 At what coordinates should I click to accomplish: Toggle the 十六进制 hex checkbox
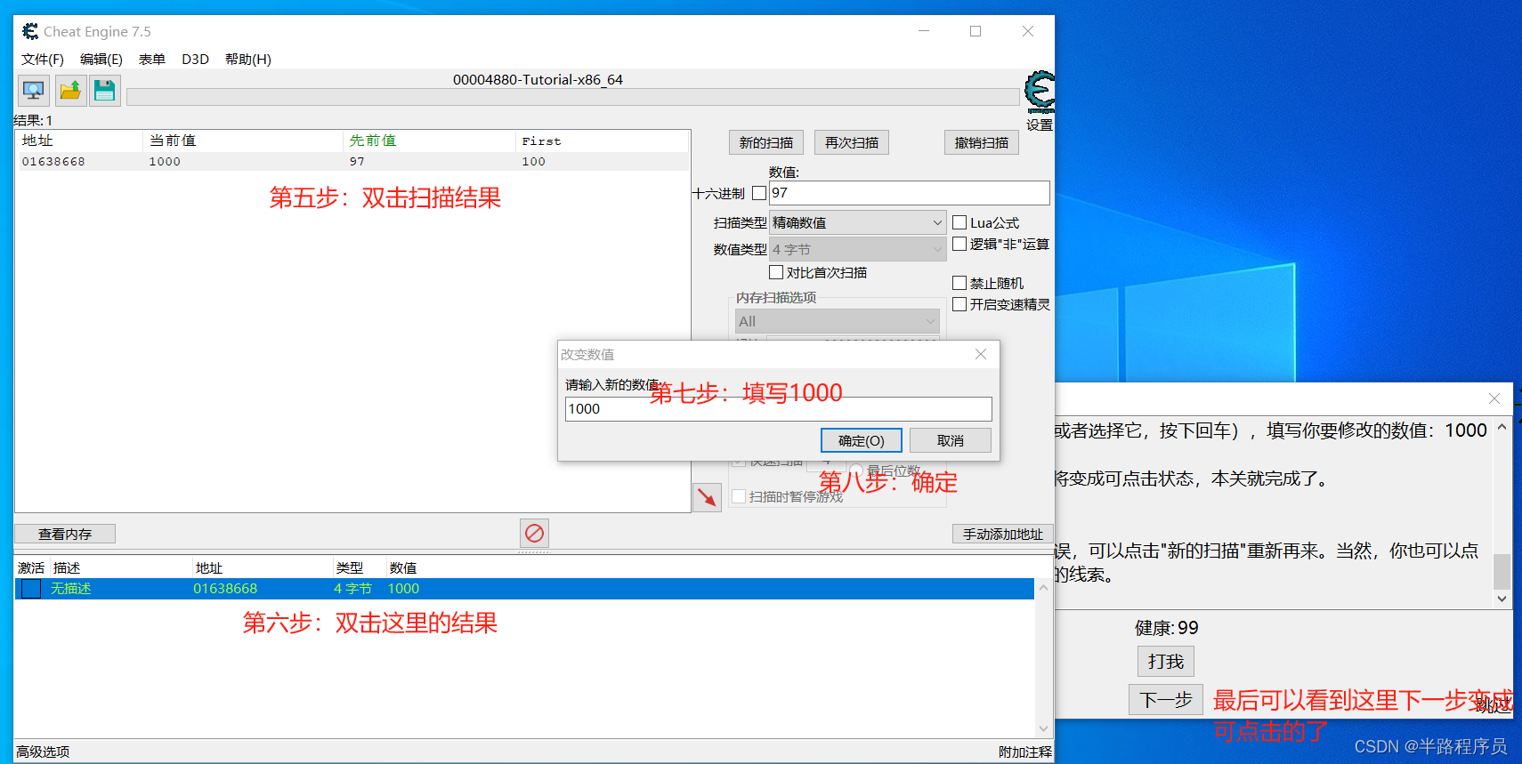[x=759, y=193]
